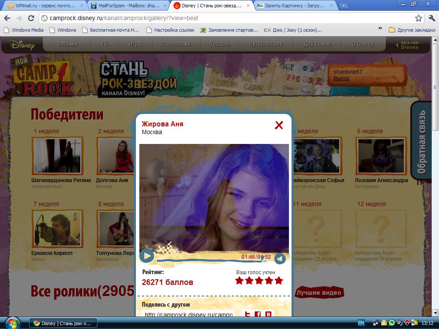
Task: Go back with the browser back arrow
Action: pyautogui.click(x=7, y=18)
